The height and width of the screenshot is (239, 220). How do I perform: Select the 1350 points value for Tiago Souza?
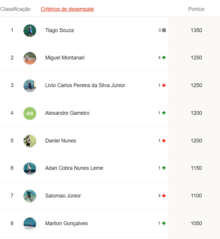pyautogui.click(x=196, y=30)
